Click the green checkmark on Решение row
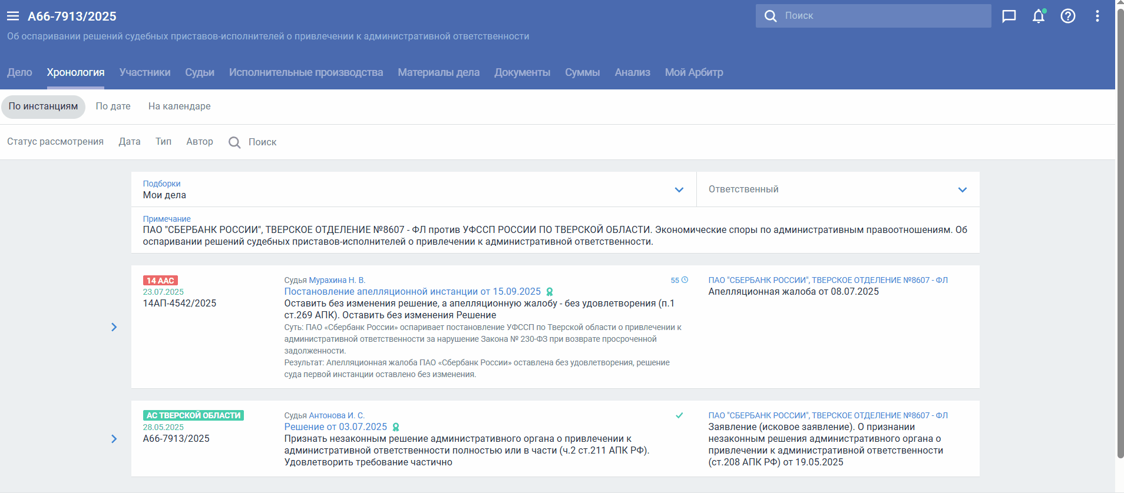 (679, 415)
